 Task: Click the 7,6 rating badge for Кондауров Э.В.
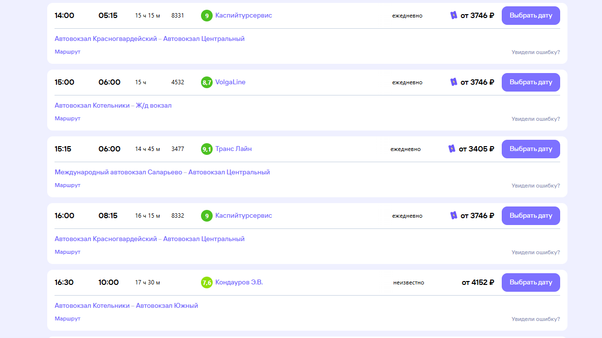[x=207, y=282]
